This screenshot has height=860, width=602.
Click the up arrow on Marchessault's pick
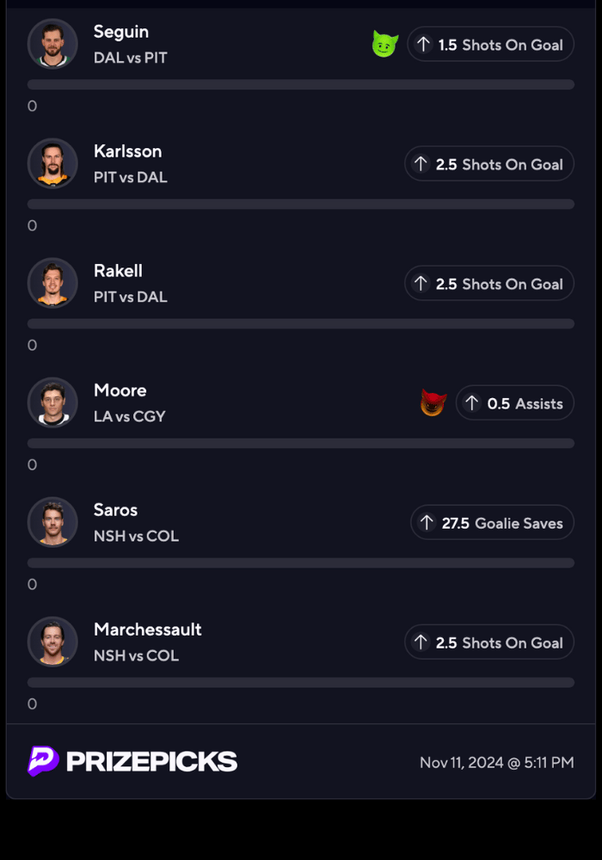421,642
